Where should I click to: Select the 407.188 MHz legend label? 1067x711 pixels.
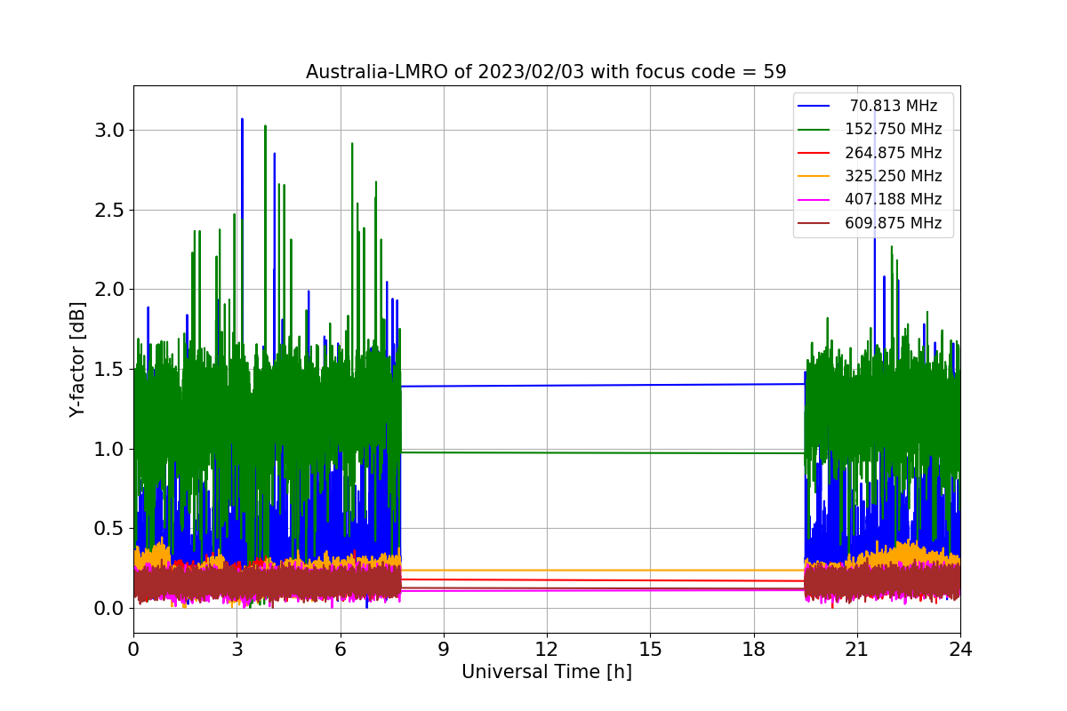pyautogui.click(x=894, y=200)
